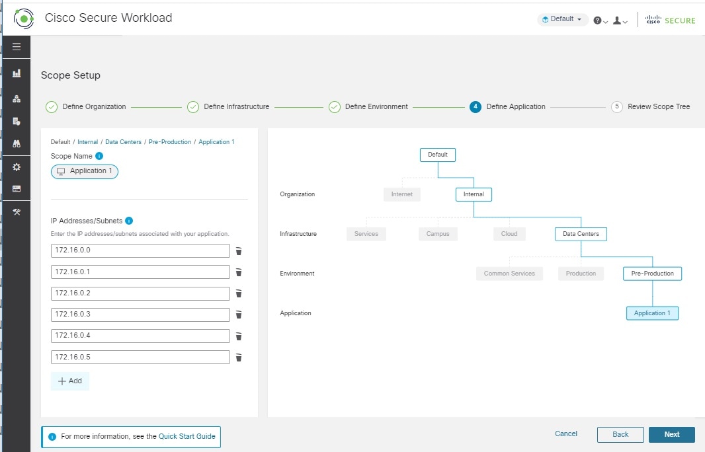Select the Internal node in tree
This screenshot has height=452, width=705.
click(474, 194)
